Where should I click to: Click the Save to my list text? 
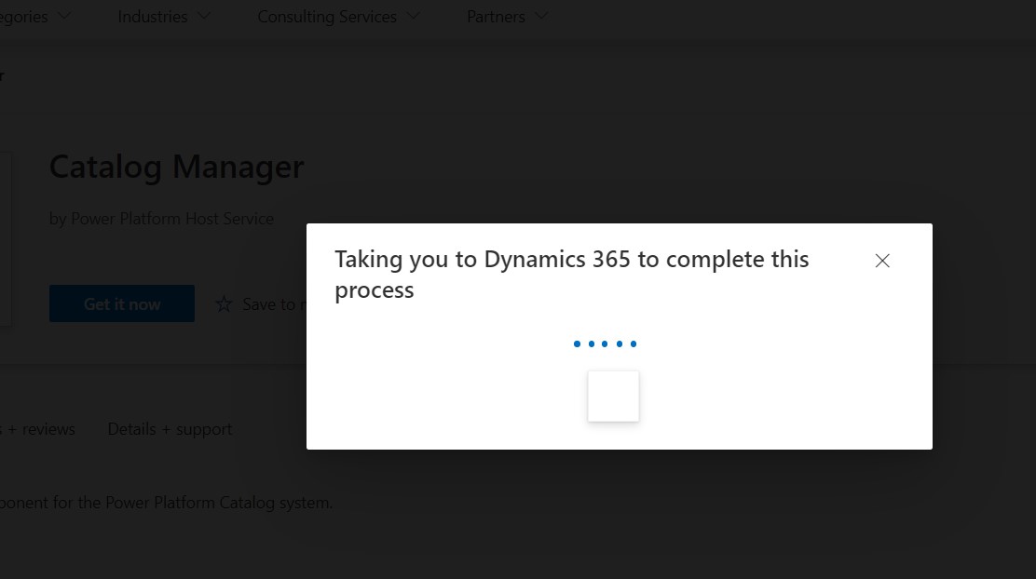click(x=272, y=304)
